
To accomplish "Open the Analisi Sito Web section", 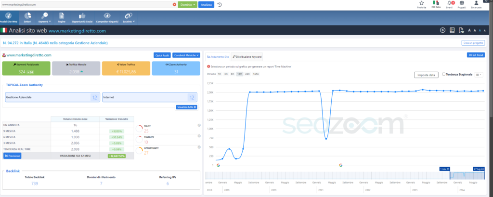I will point(9,18).
